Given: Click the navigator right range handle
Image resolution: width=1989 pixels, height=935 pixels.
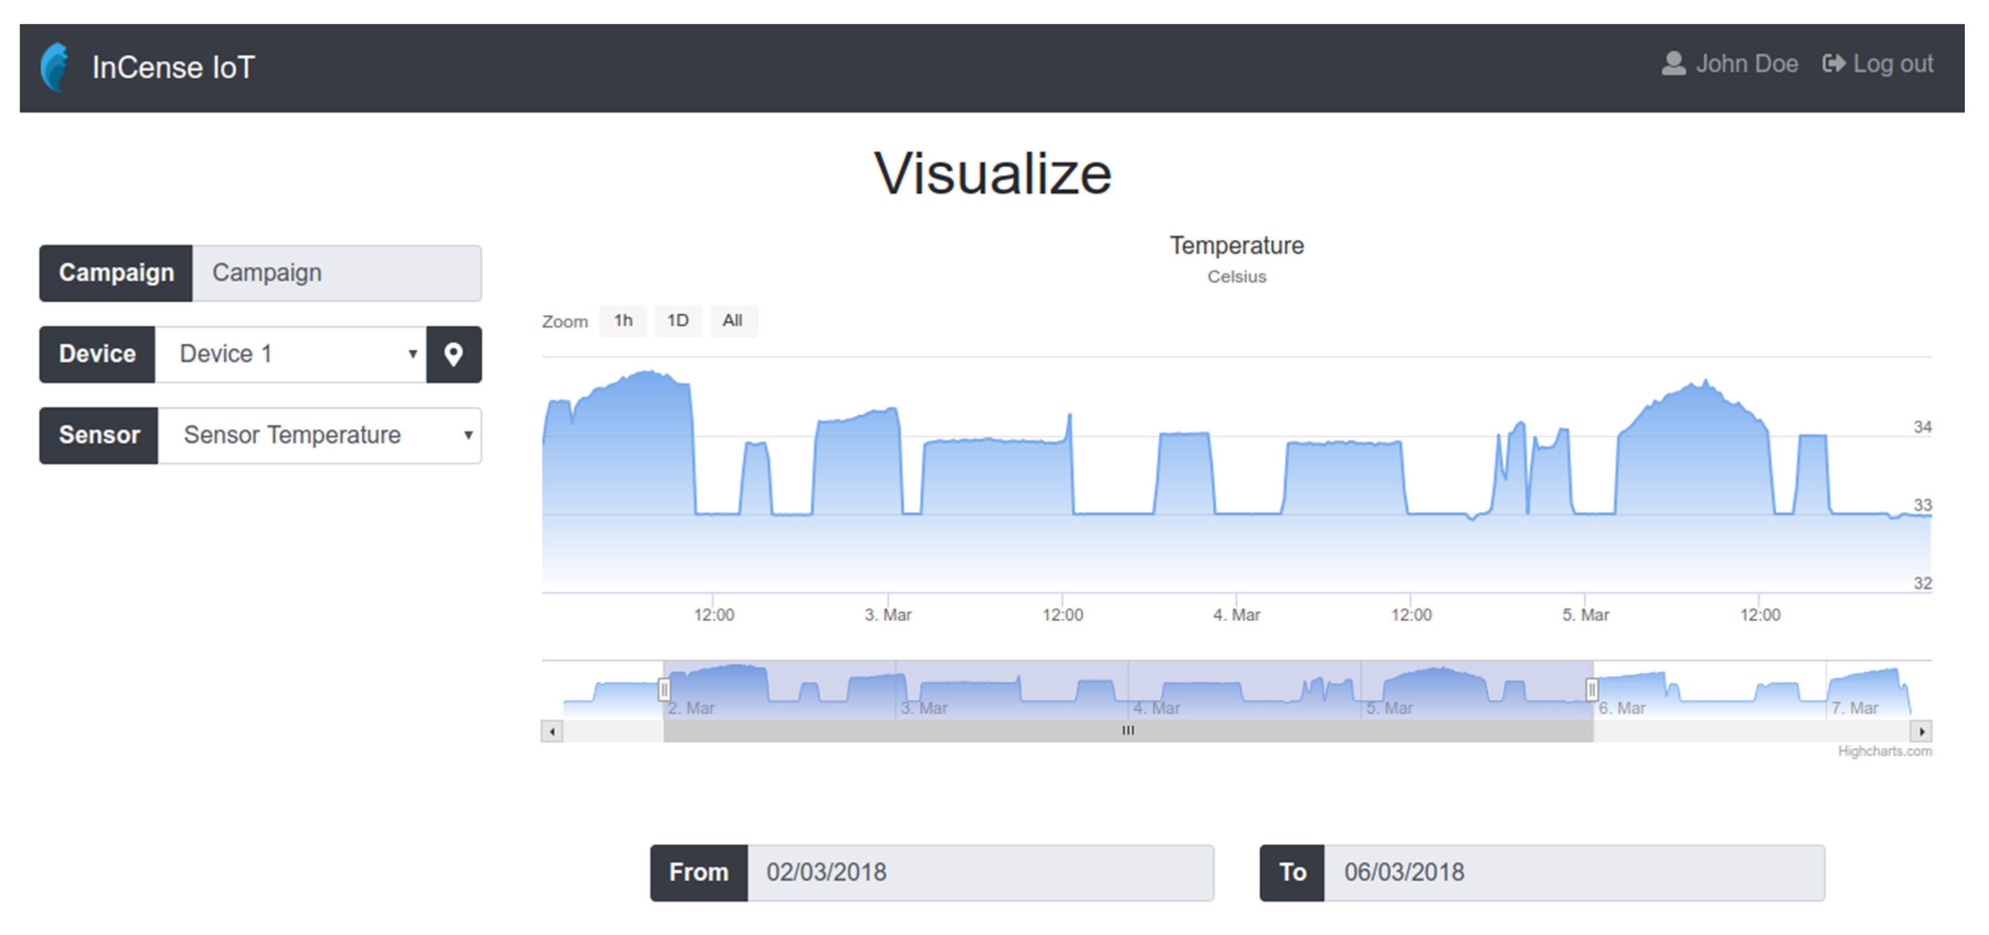Looking at the screenshot, I should tap(1592, 689).
